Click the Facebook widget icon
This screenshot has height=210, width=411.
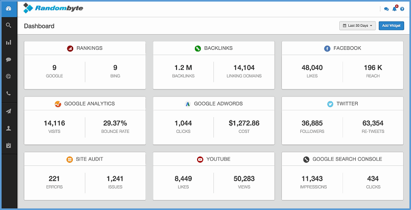[x=327, y=48]
